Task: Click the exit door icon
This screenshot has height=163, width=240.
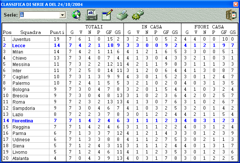Action: click(x=230, y=15)
